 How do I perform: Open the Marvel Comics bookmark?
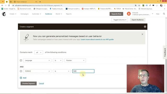pos(130,9)
